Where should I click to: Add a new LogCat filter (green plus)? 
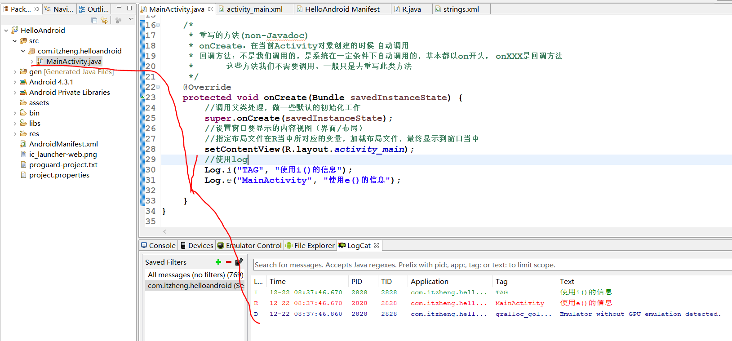click(x=218, y=262)
